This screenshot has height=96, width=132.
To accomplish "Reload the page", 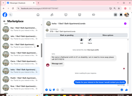I will pyautogui.click(x=13, y=8).
